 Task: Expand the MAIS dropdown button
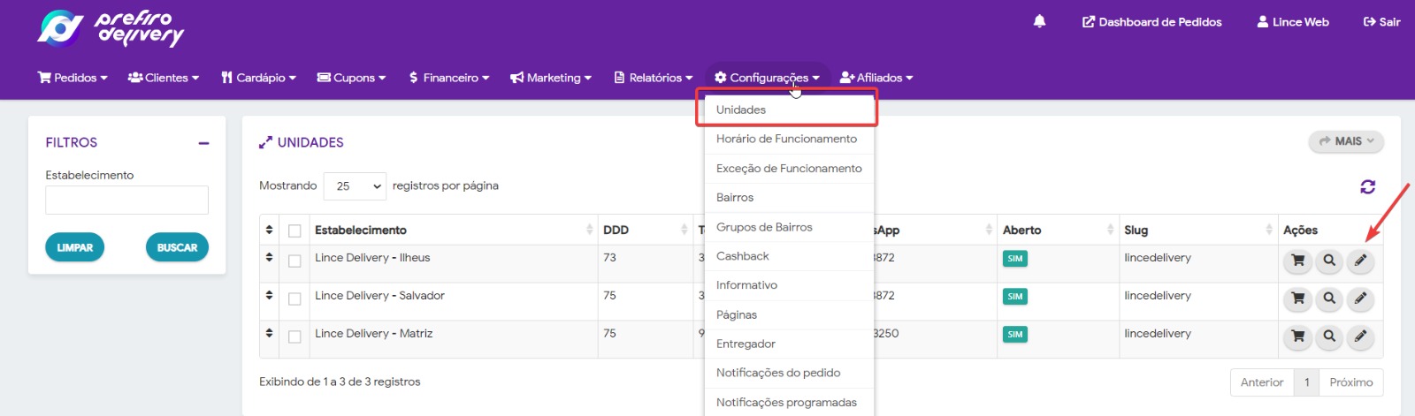point(1345,141)
